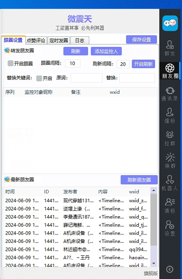Sort by the 序列 column header
This screenshot has width=182, height=279.
click(10, 92)
